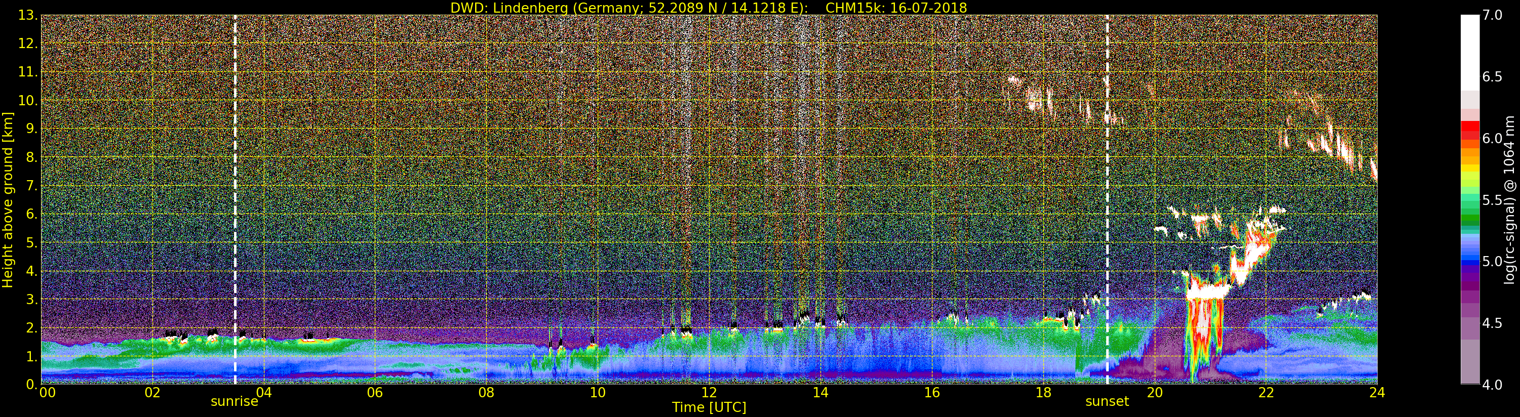
Task: Click the 'sunset' label below the axis
Action: [1107, 402]
